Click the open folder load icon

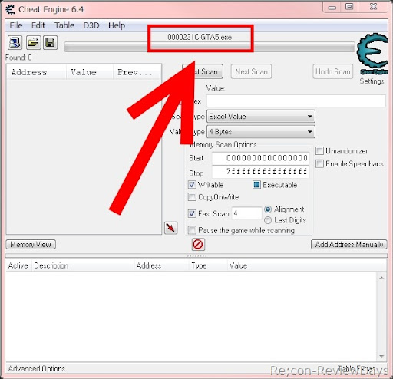coord(33,42)
